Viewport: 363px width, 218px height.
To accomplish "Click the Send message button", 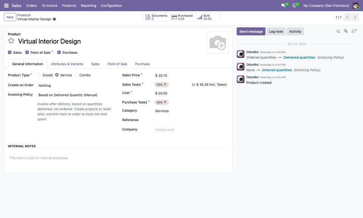I will [x=251, y=31].
